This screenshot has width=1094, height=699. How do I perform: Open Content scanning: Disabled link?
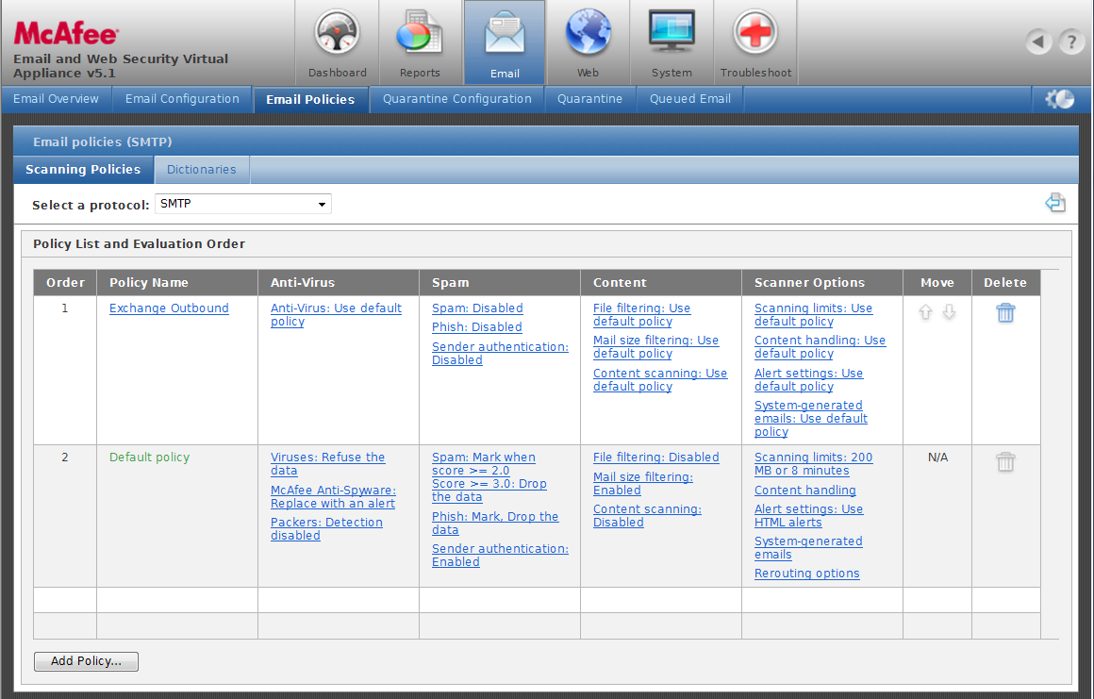[647, 516]
